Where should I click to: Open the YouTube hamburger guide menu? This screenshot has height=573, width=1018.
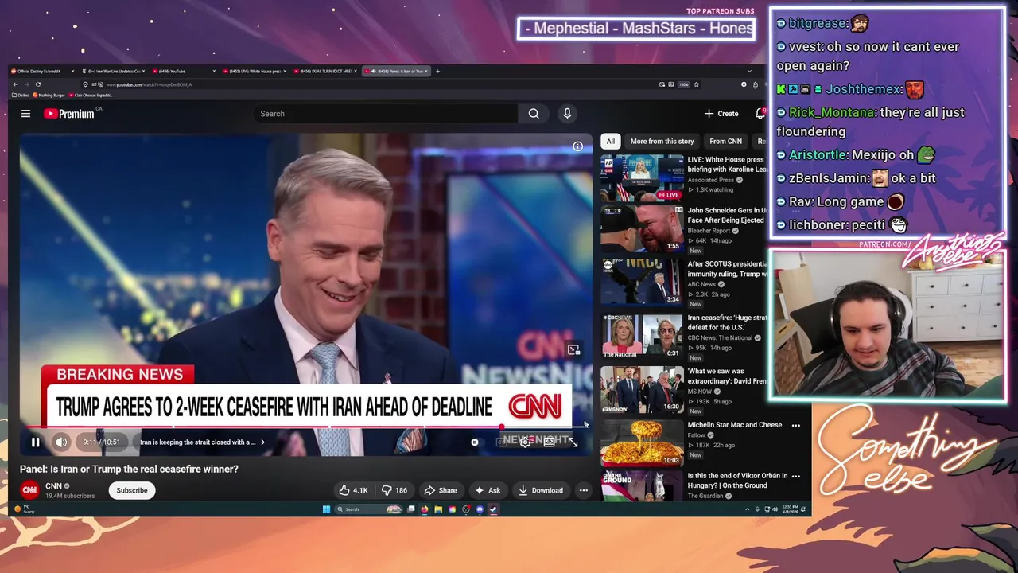(x=25, y=114)
